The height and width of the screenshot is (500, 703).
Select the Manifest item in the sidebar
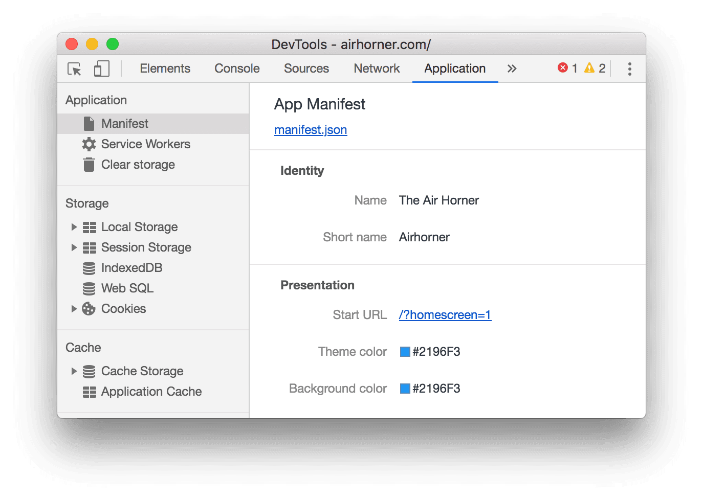124,123
